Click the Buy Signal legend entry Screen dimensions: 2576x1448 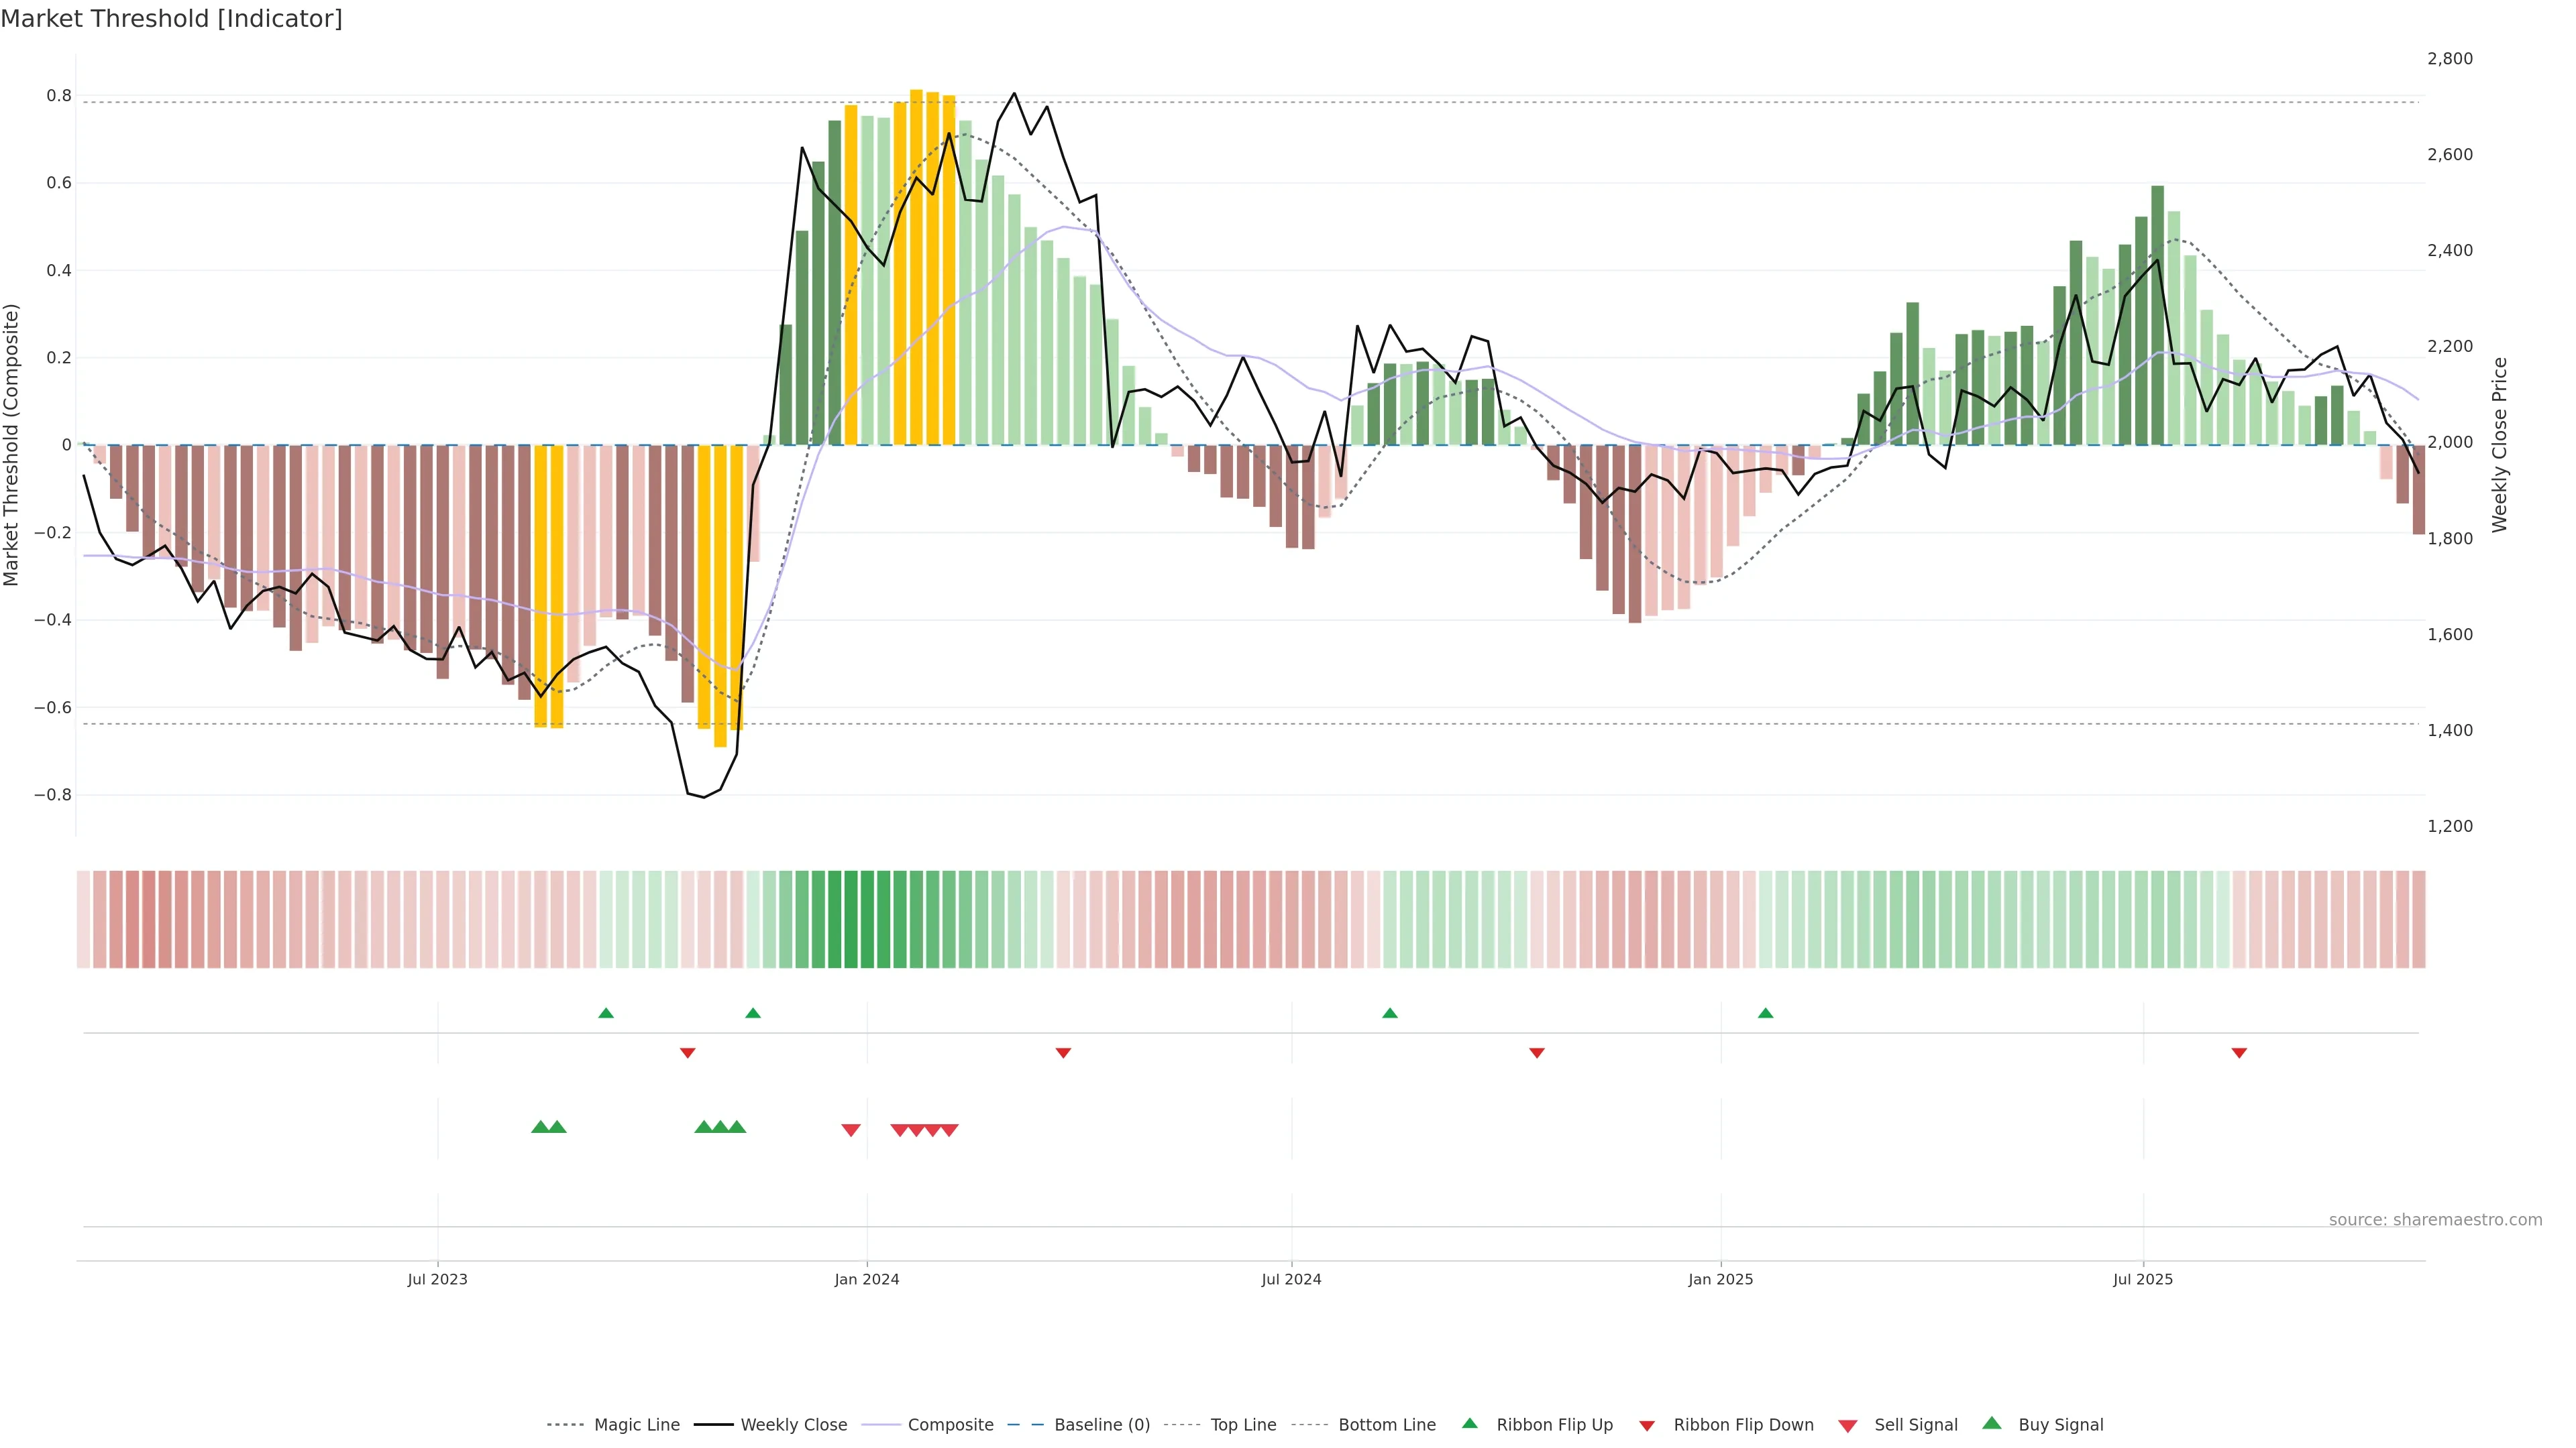(x=2060, y=1425)
